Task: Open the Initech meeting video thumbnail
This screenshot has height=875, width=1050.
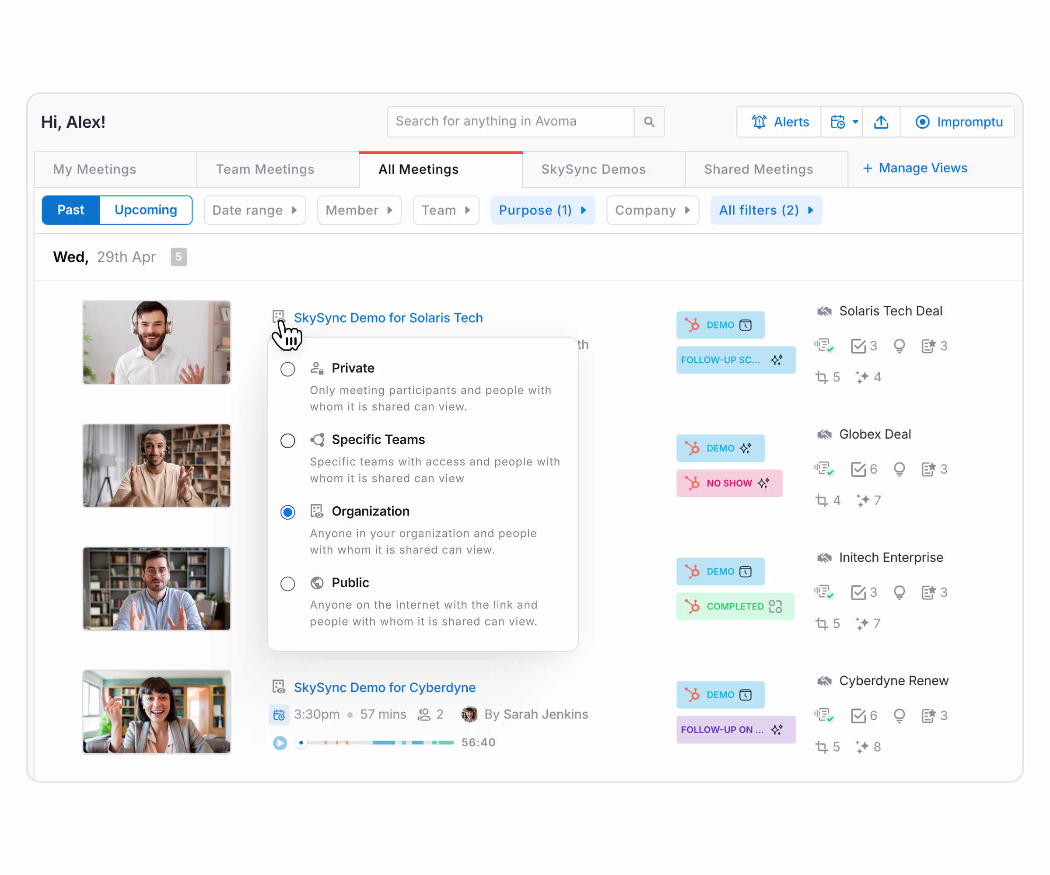Action: click(157, 588)
